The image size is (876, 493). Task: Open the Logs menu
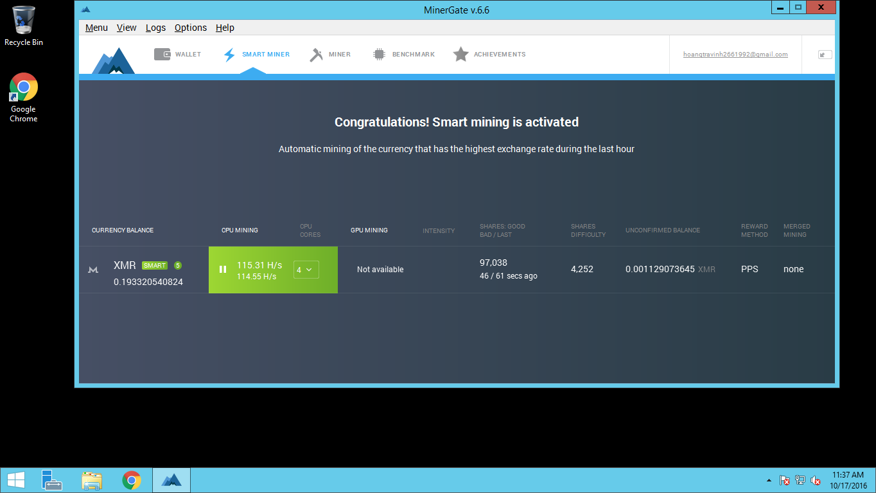click(x=155, y=28)
